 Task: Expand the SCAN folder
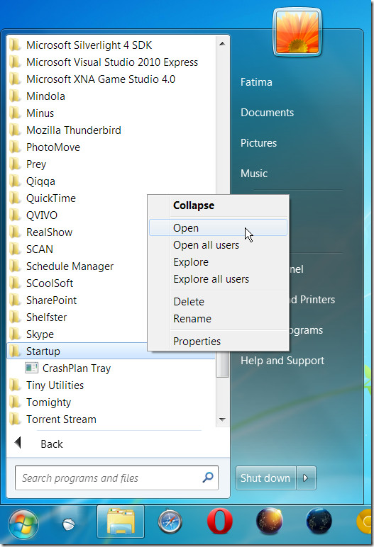40,249
